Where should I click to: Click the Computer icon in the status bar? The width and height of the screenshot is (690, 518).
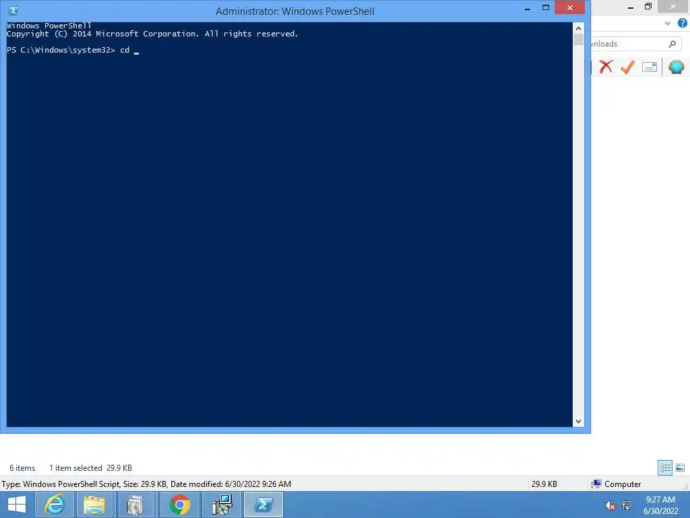pos(596,484)
